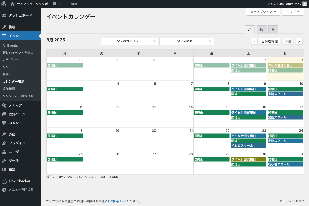This screenshot has height=206, width=309.
Task: Click the 投稿 pushpin icon
Action: click(4, 27)
